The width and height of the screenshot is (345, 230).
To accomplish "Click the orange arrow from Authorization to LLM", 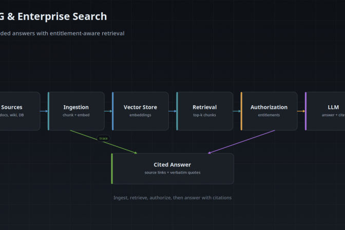I will (301, 111).
